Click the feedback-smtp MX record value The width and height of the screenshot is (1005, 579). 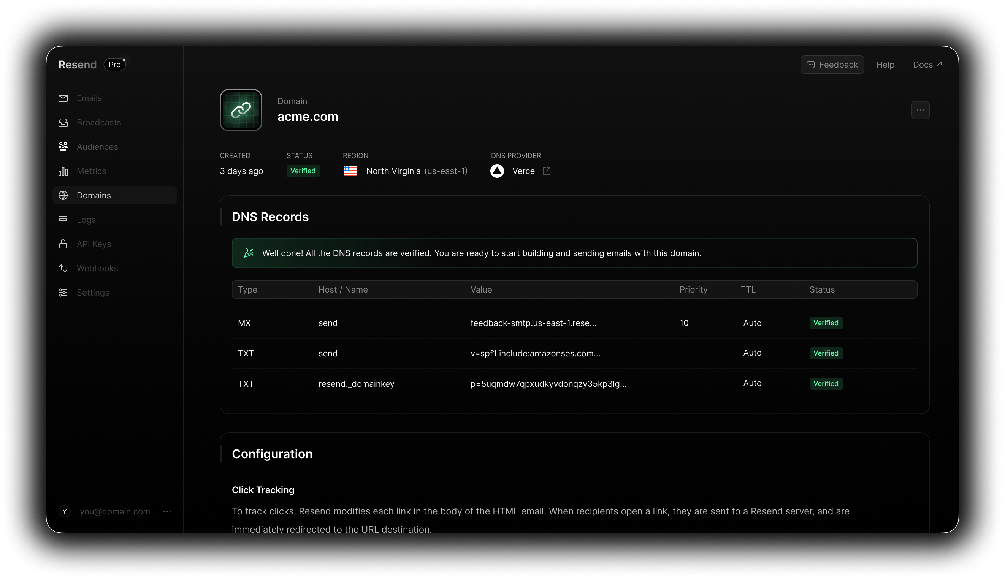click(533, 323)
